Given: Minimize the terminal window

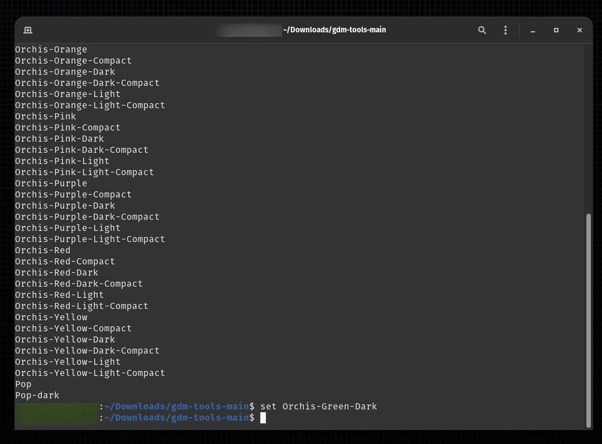Looking at the screenshot, I should 532,30.
